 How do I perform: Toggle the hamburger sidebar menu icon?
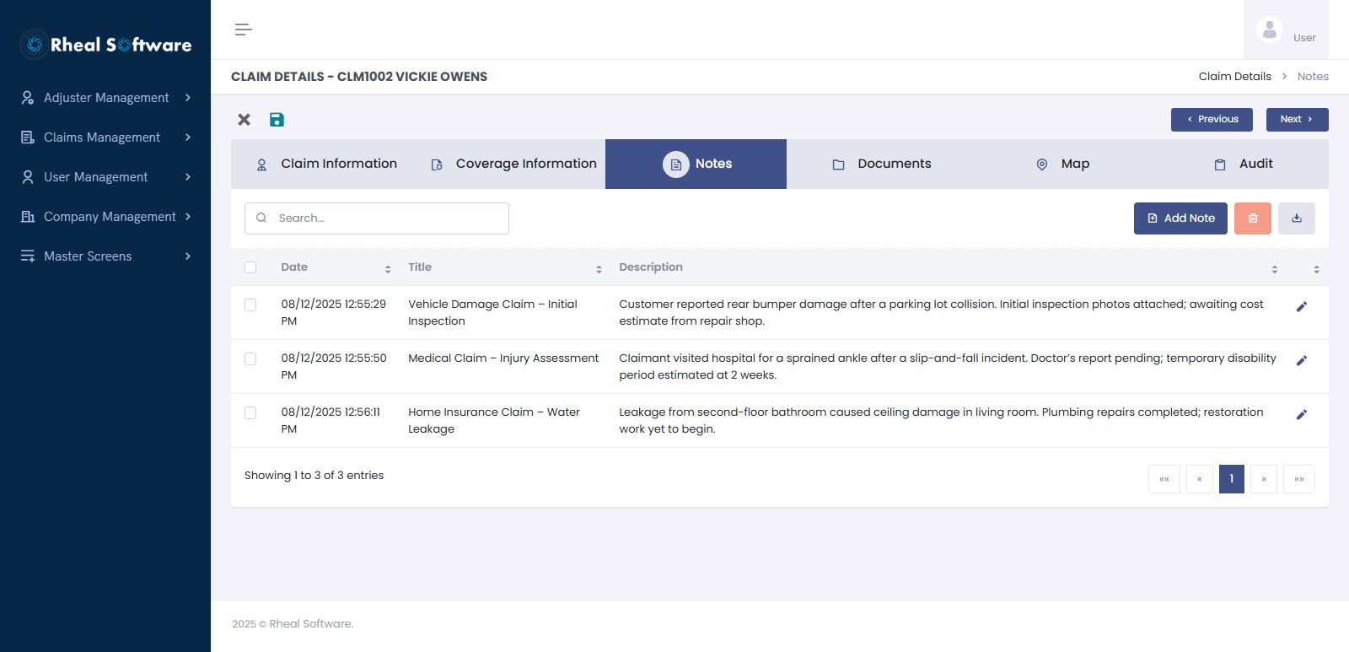click(243, 30)
